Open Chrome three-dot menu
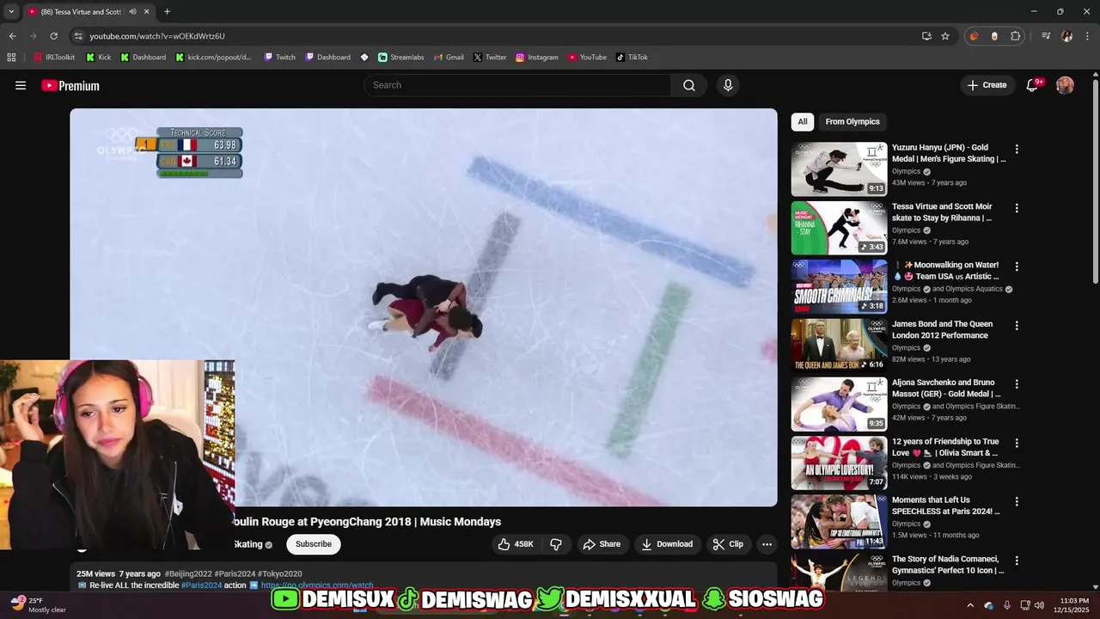1100x619 pixels. tap(1087, 36)
